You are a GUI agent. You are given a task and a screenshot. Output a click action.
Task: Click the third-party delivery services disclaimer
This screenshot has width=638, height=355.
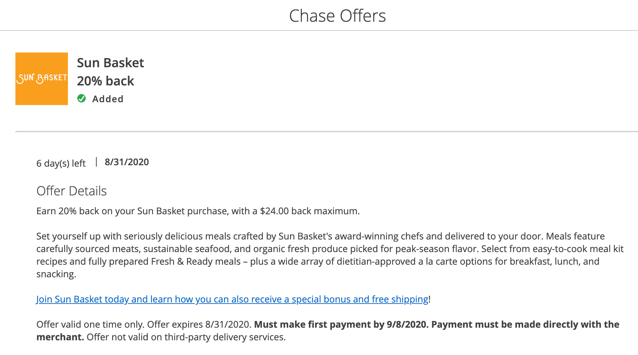click(186, 337)
